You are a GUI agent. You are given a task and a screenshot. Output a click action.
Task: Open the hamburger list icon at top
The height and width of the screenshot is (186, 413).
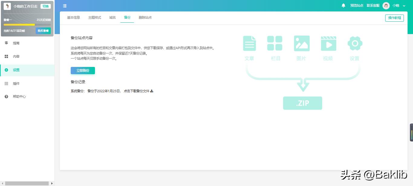pyautogui.click(x=64, y=6)
